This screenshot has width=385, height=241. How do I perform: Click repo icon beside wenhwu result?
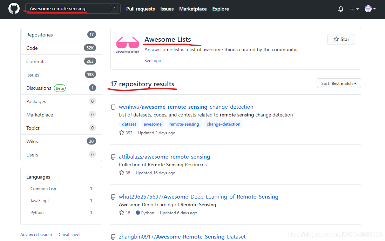113,107
